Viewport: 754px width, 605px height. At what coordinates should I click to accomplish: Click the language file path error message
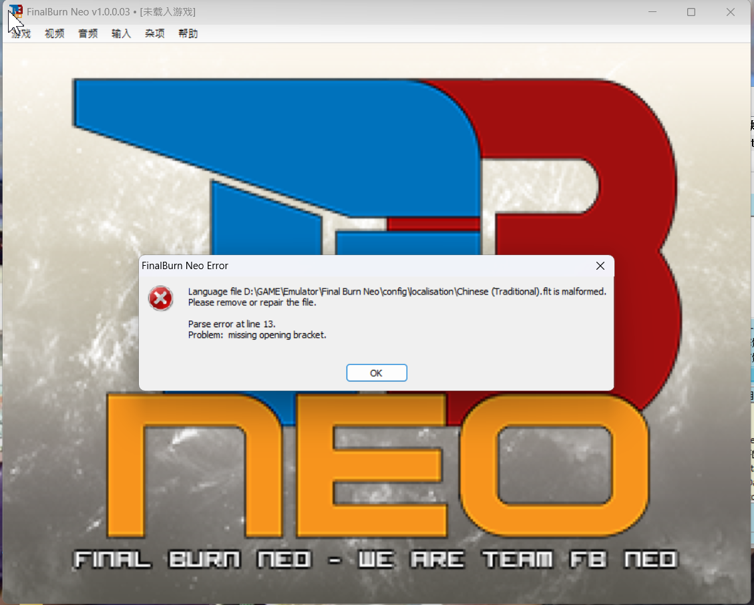pyautogui.click(x=397, y=291)
